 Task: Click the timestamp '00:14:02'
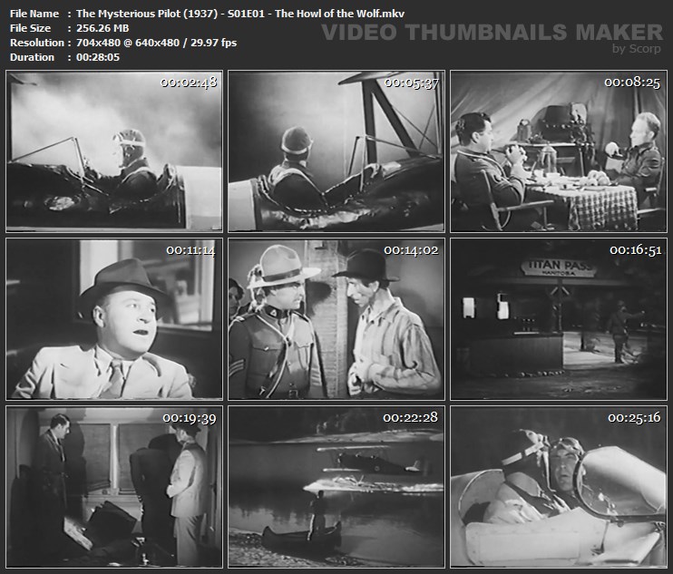click(411, 250)
